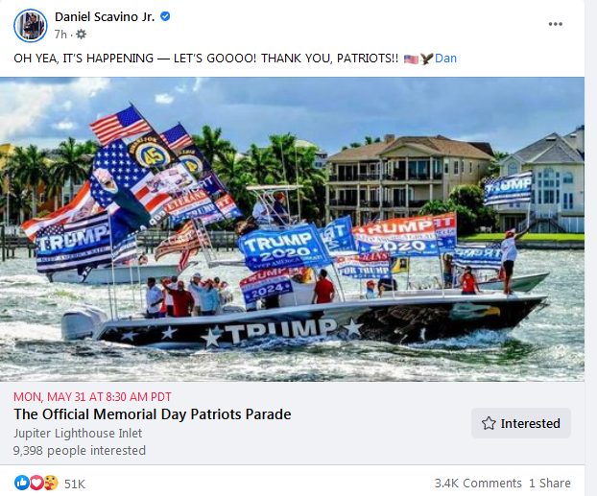Open post audience settings gear icon
The image size is (597, 496).
click(x=81, y=35)
